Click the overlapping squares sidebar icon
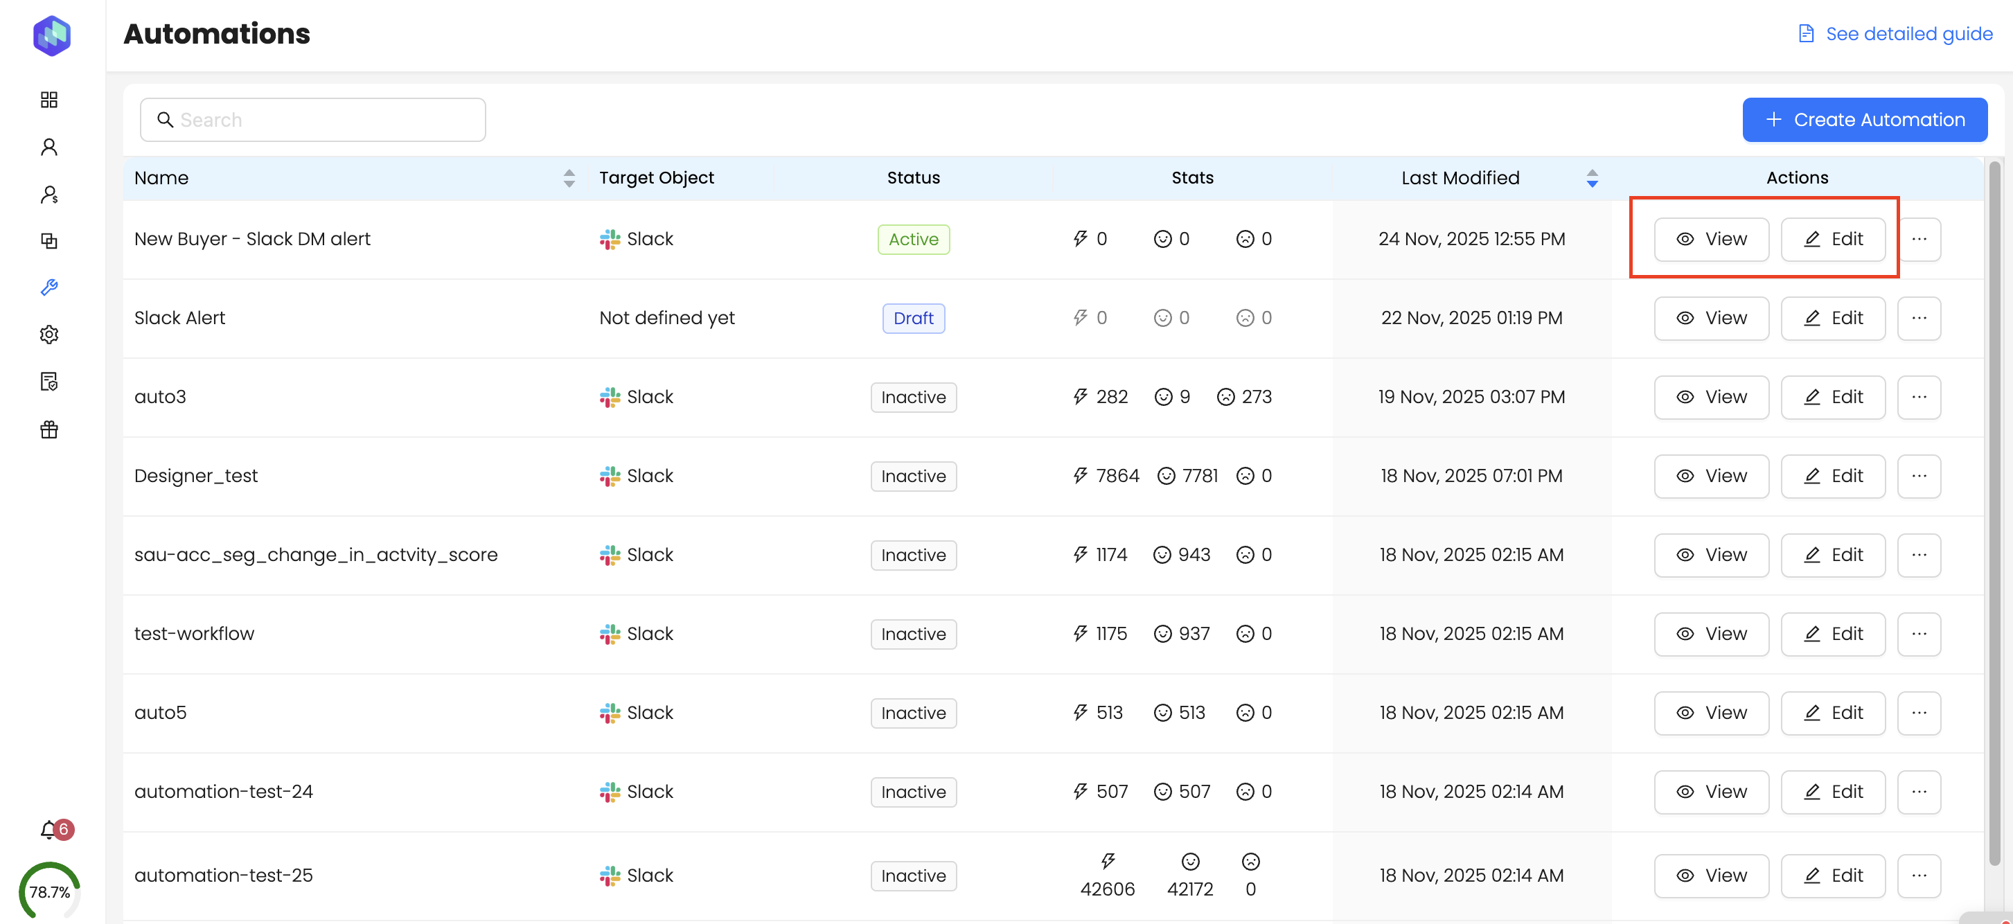Viewport: 2013px width, 924px height. click(x=49, y=240)
